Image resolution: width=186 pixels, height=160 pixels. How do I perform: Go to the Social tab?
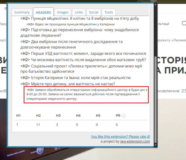(94, 12)
